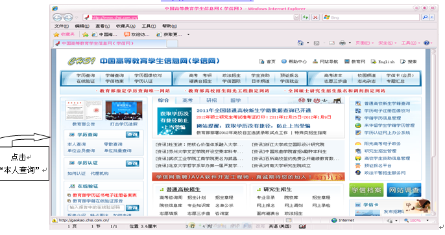Open the green 学信档案 button

[x=366, y=190]
